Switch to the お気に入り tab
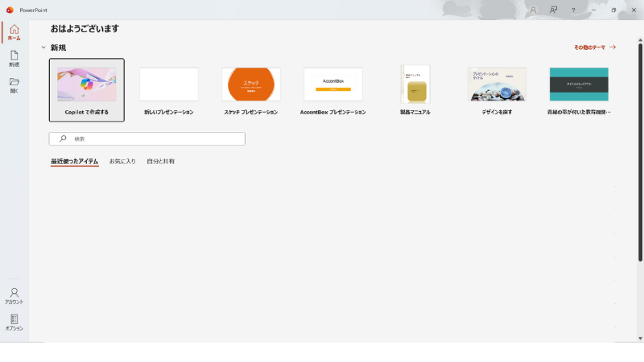 tap(122, 162)
